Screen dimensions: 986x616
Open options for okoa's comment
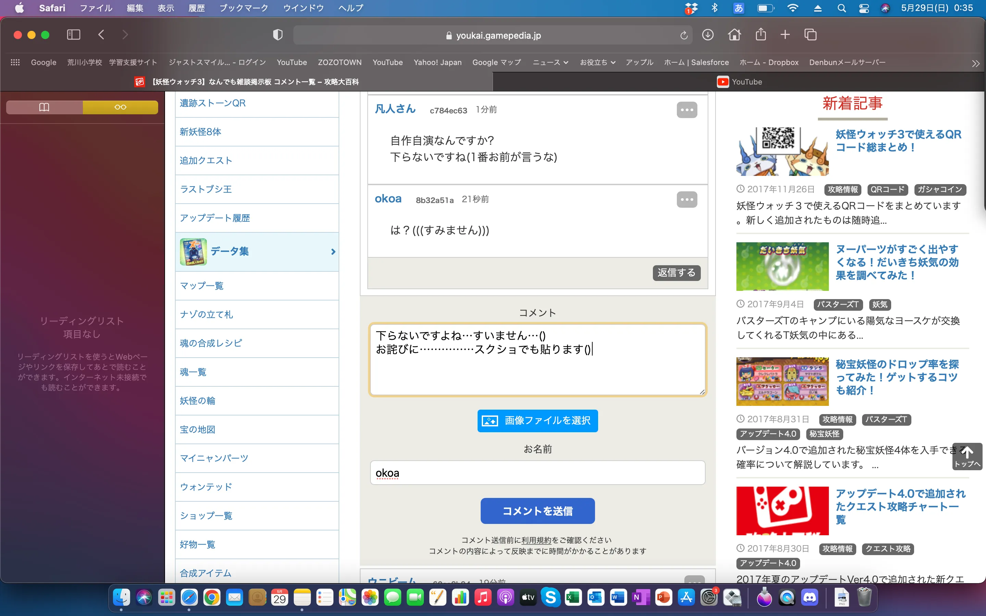click(686, 200)
